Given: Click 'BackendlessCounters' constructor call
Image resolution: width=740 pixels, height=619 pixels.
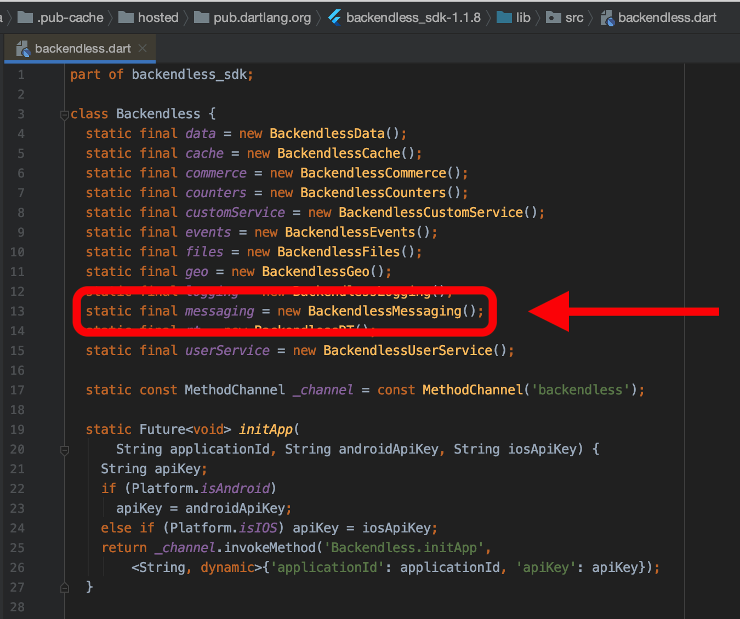Looking at the screenshot, I should tap(373, 193).
